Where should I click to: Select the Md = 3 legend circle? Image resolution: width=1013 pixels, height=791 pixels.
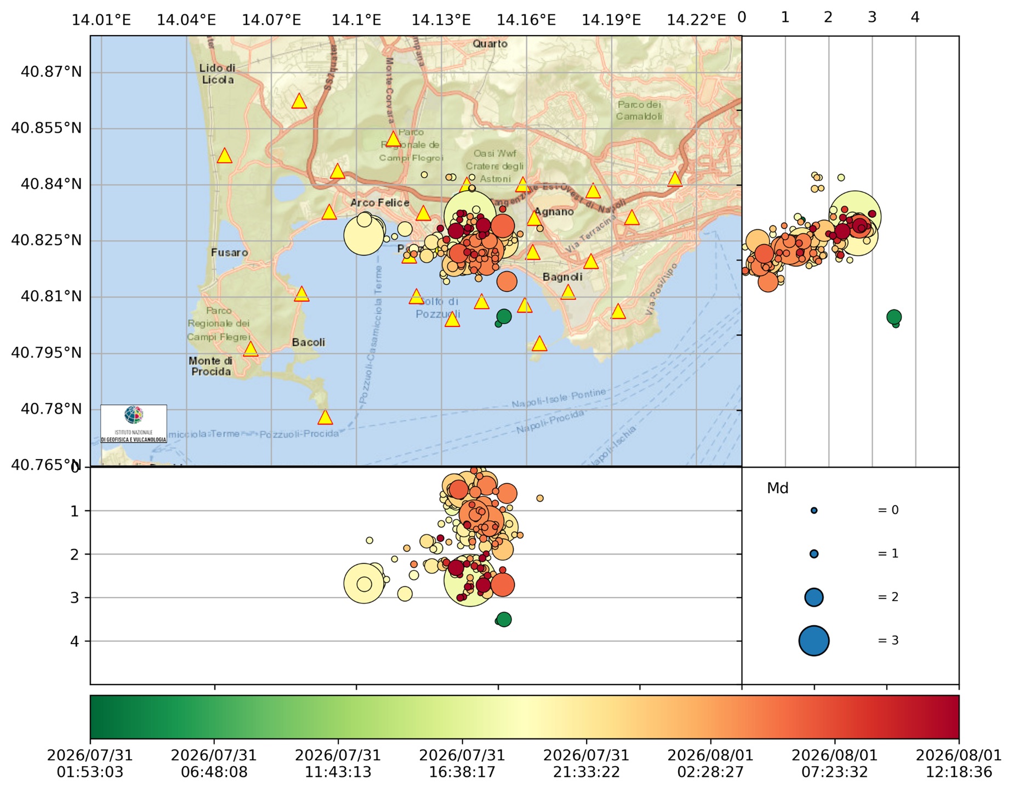[x=814, y=641]
